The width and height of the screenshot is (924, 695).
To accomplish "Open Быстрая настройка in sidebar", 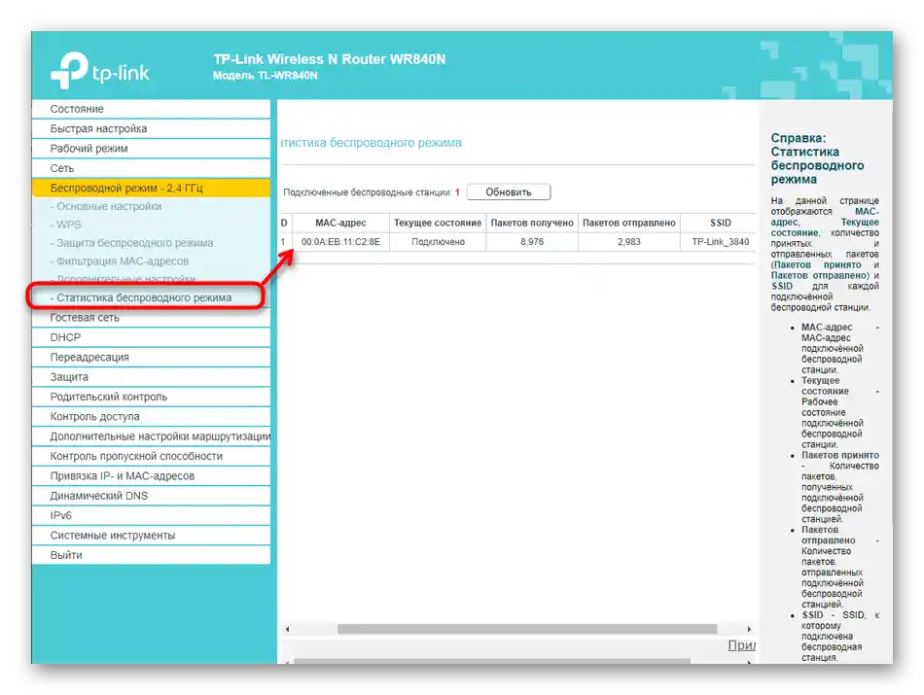I will click(x=151, y=128).
